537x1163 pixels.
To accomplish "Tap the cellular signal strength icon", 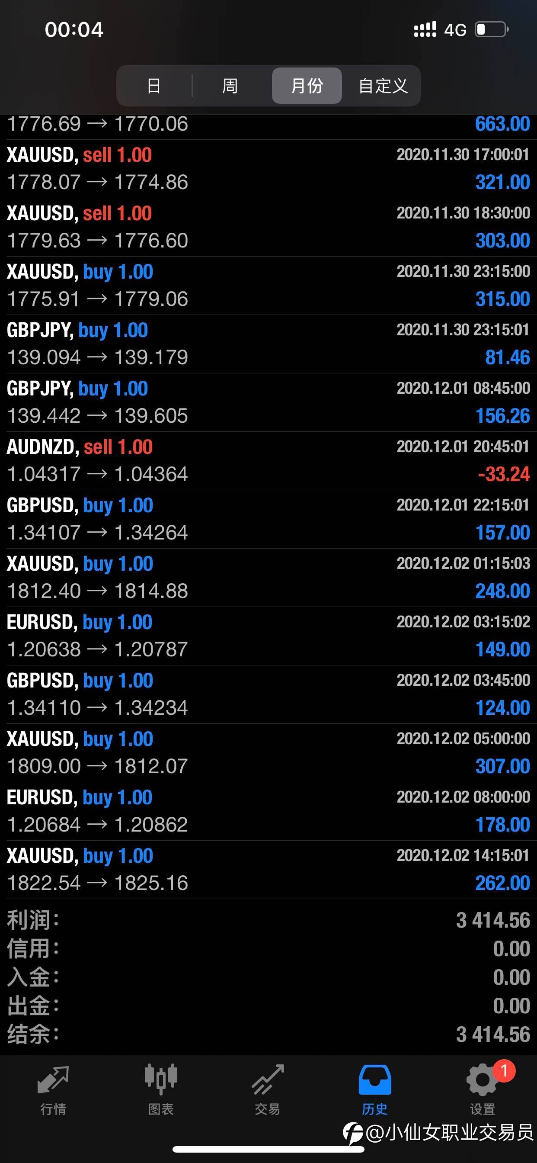I will coord(425,30).
